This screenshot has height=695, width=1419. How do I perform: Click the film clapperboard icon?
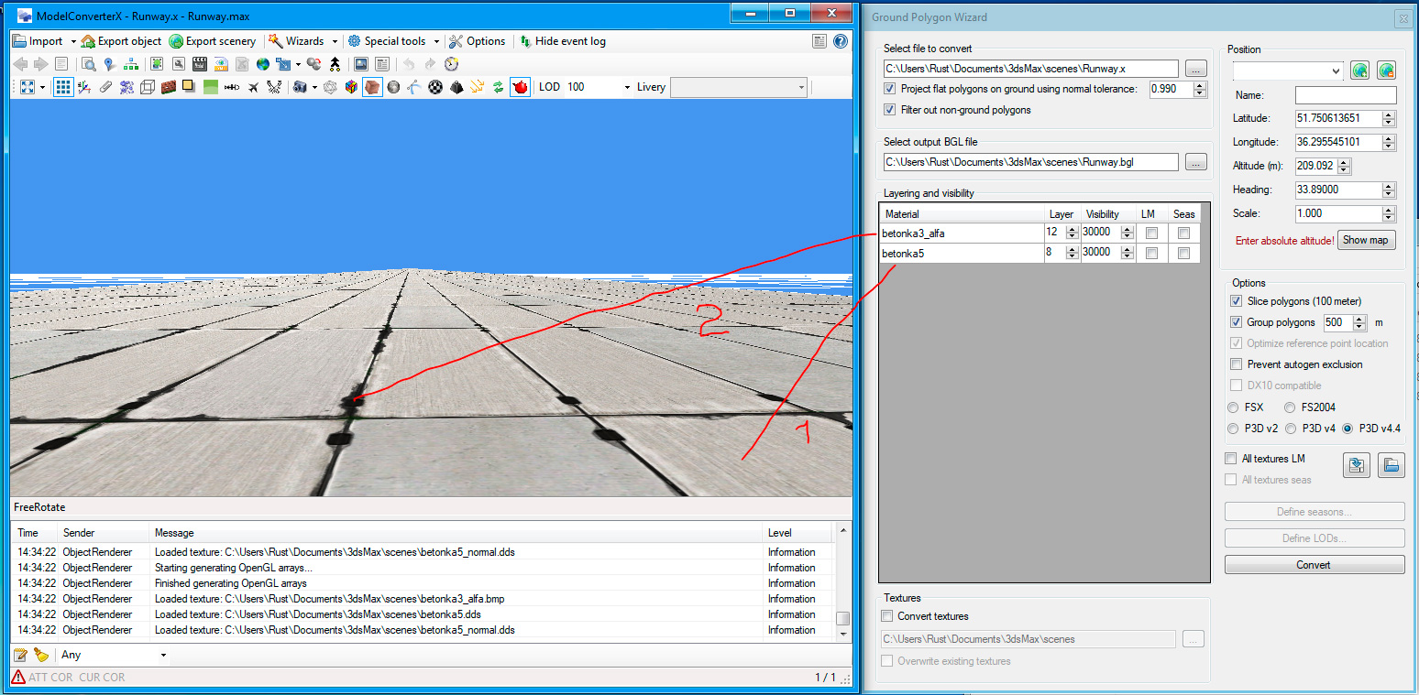tap(199, 64)
